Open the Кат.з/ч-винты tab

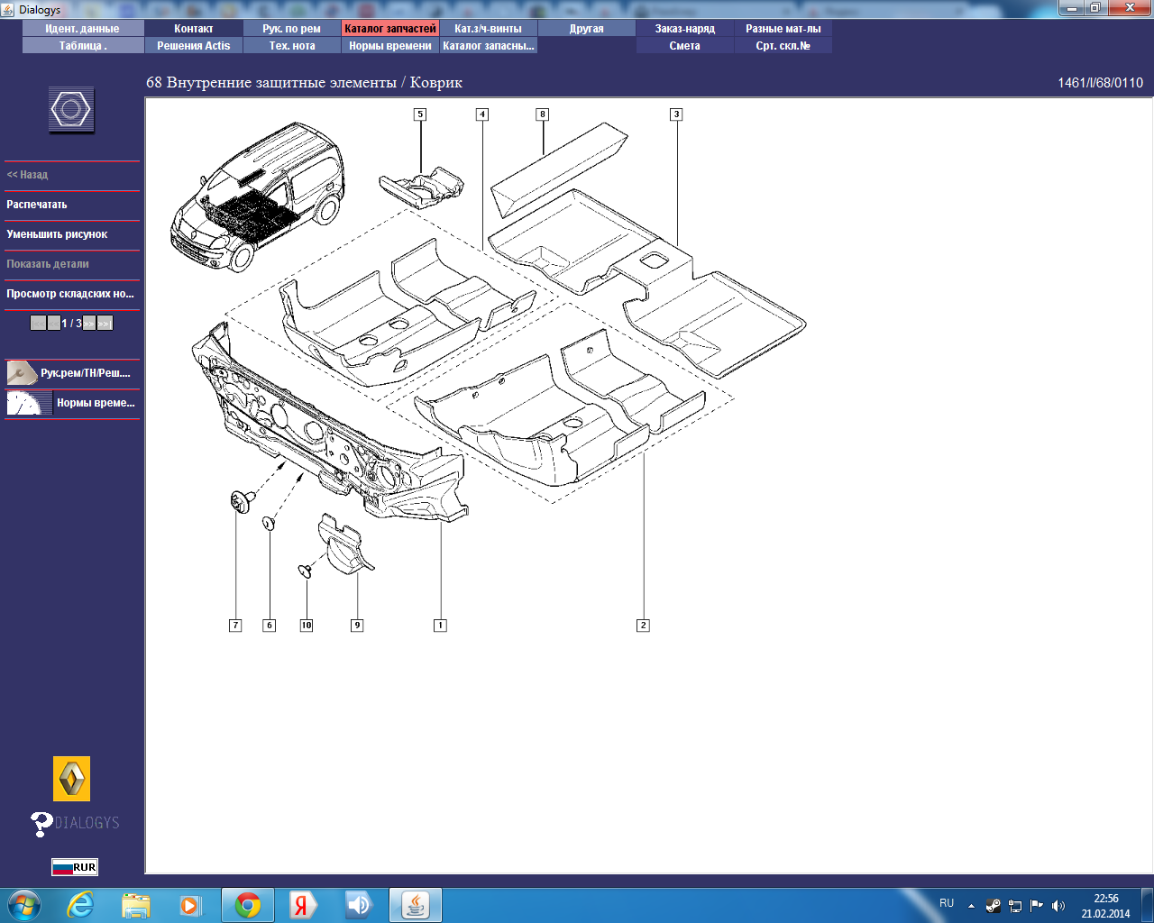(489, 29)
